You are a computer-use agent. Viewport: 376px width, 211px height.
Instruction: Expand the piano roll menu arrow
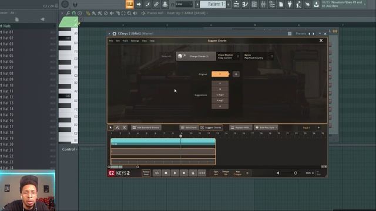(62, 13)
